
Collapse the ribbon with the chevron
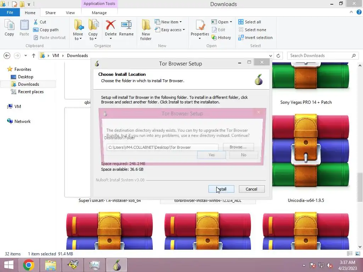[351, 12]
